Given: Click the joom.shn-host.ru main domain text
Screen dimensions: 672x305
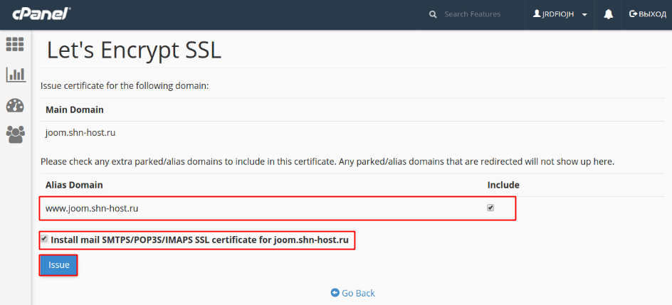Looking at the screenshot, I should pos(81,132).
